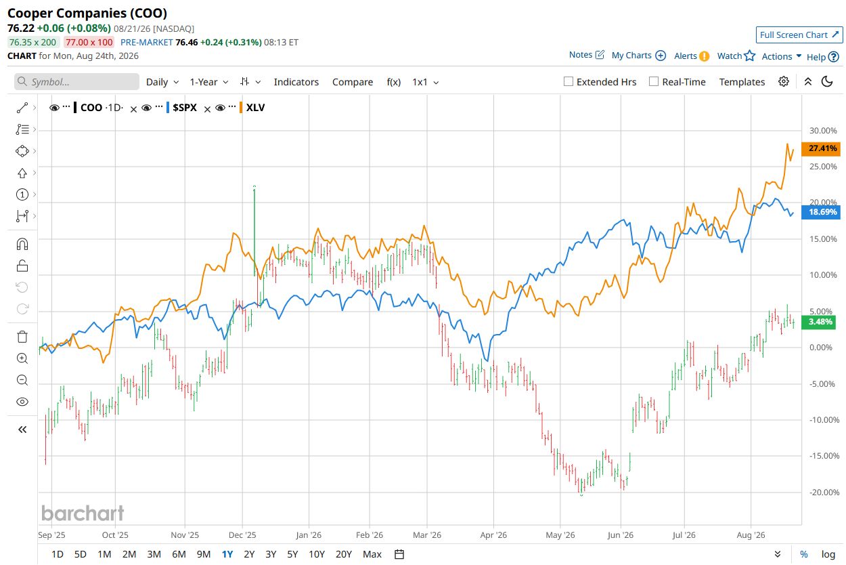This screenshot has width=846, height=565.
Task: Open Templates menu
Action: click(x=742, y=82)
